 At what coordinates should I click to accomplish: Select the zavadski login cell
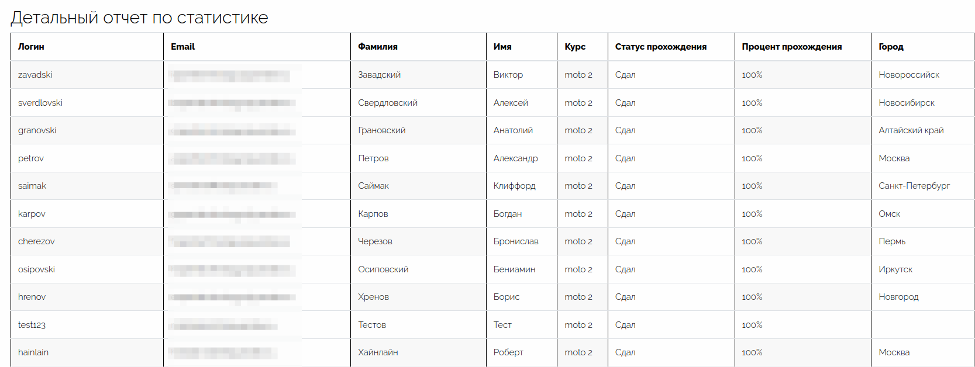35,75
